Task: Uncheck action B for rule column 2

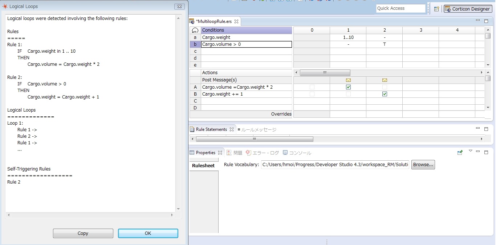Action: (385, 94)
